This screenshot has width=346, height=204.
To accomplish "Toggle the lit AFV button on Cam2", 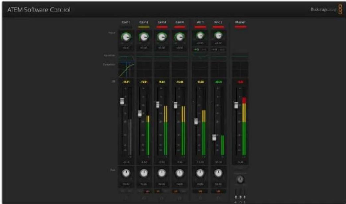I will tap(148, 191).
